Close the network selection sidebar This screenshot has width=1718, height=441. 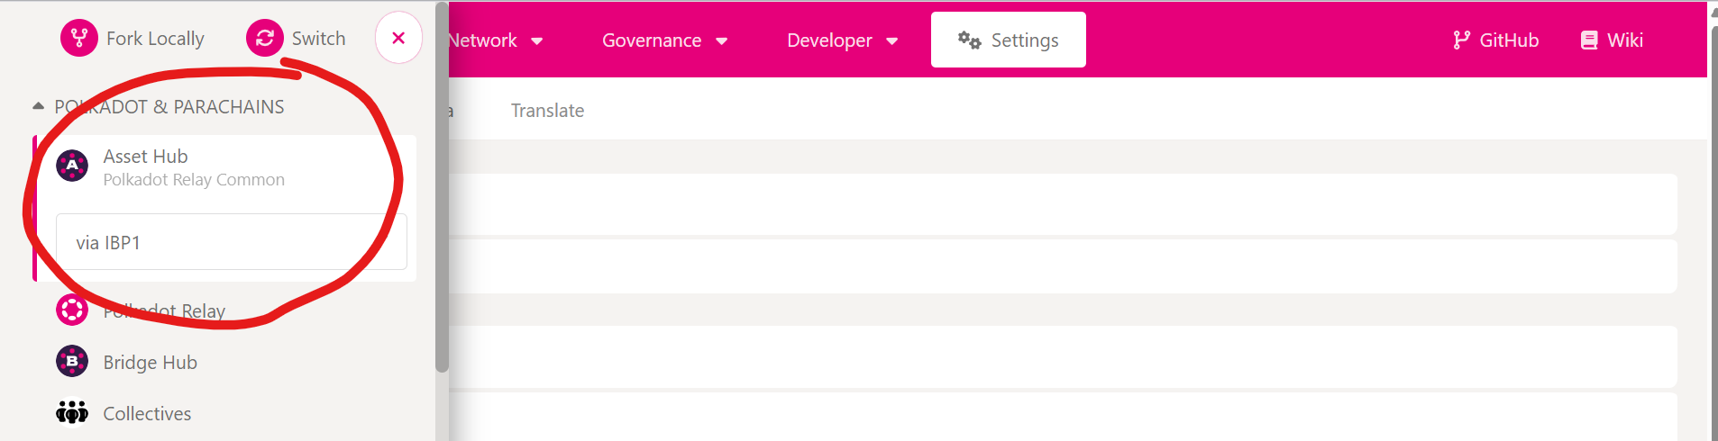point(398,38)
